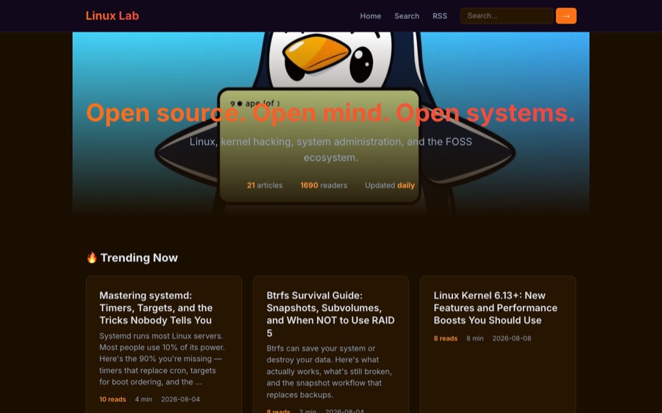The width and height of the screenshot is (662, 413).
Task: Click the '8 reads' label on Kernel 6.13+ card
Action: point(446,338)
